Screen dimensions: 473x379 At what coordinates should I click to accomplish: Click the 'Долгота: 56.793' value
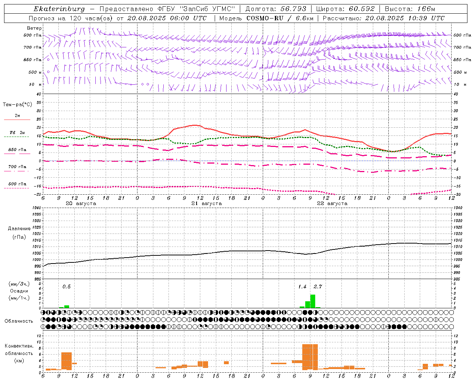[x=275, y=9]
